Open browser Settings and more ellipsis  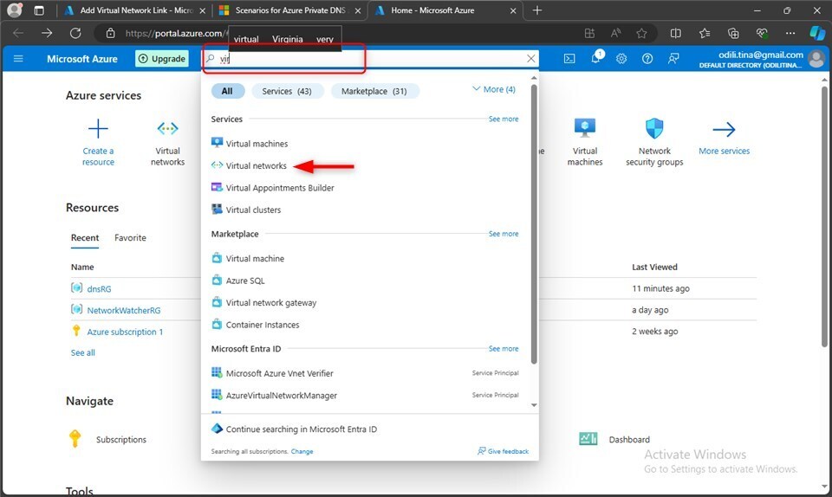point(790,34)
